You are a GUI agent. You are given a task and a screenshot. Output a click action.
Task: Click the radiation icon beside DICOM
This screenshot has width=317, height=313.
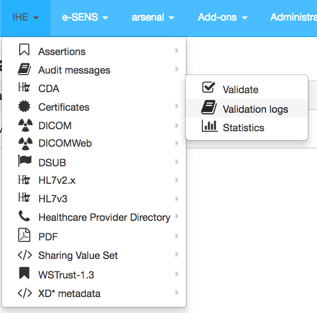(24, 125)
